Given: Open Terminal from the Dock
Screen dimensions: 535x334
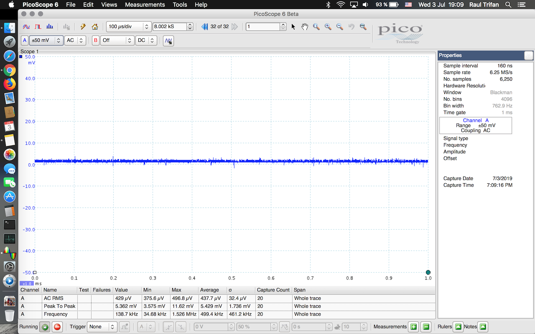Looking at the screenshot, I should [x=9, y=225].
